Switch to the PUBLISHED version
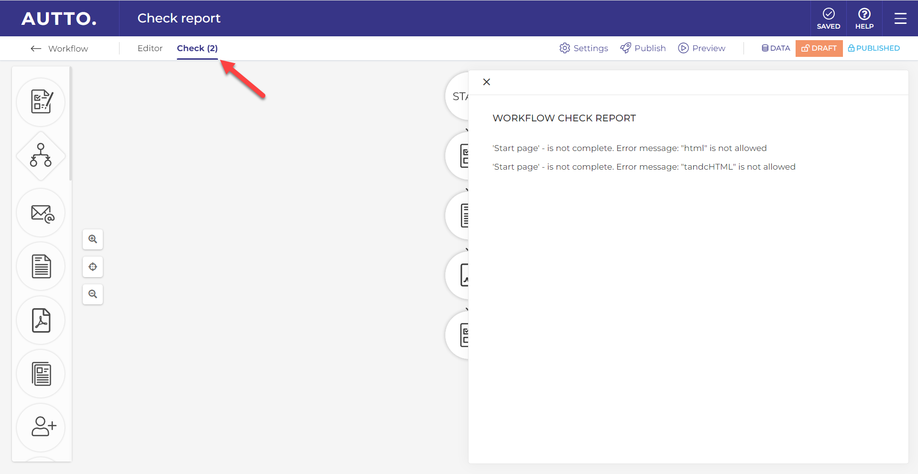Screen dimensions: 918x474 (874, 48)
